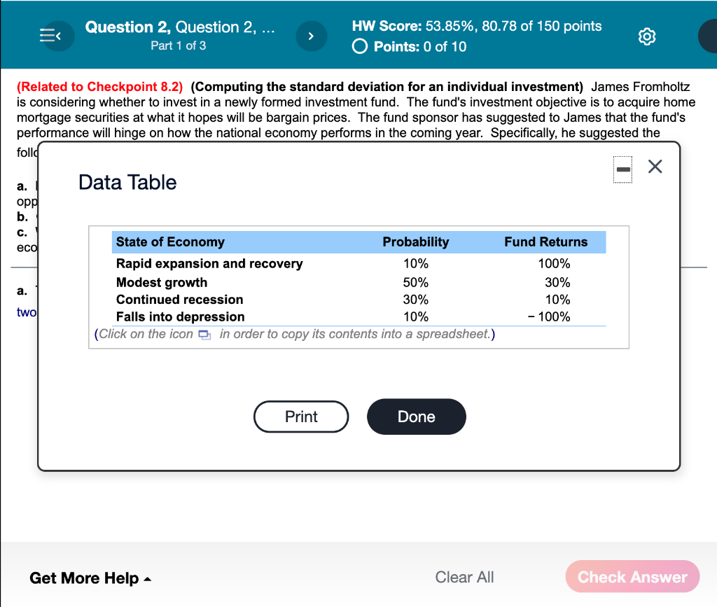Click the copy-to-spreadsheet icon
Screen dimensions: 717x607
coord(203,335)
